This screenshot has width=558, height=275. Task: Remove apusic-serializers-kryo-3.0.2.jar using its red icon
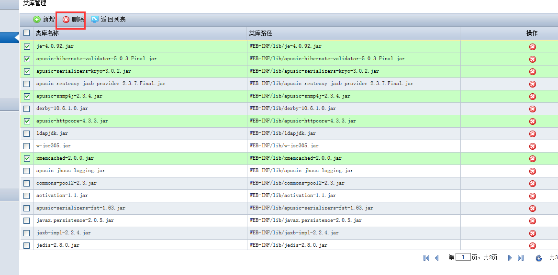[532, 72]
